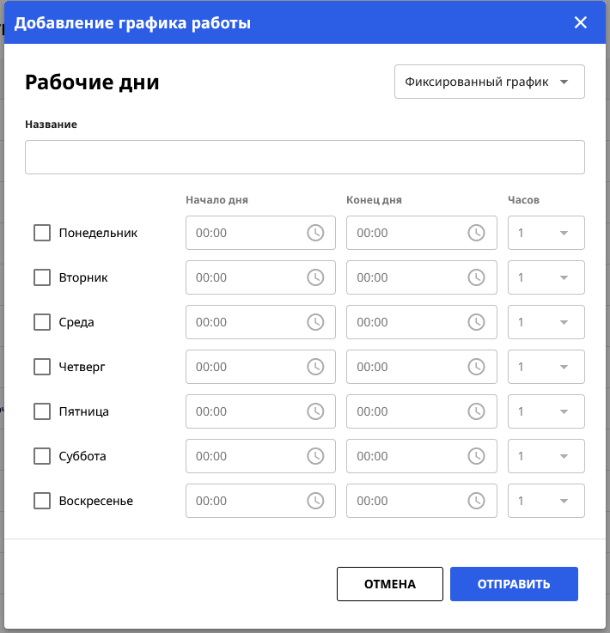Close the Добавление графика работы dialog
The height and width of the screenshot is (633, 610).
coord(581,23)
